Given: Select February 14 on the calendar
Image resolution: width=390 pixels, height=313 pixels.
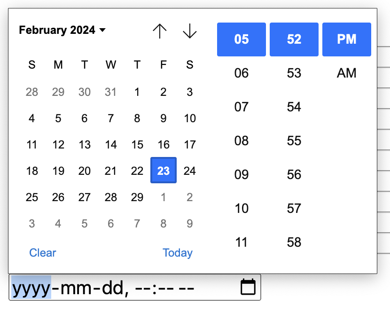Looking at the screenshot, I should (110, 145).
